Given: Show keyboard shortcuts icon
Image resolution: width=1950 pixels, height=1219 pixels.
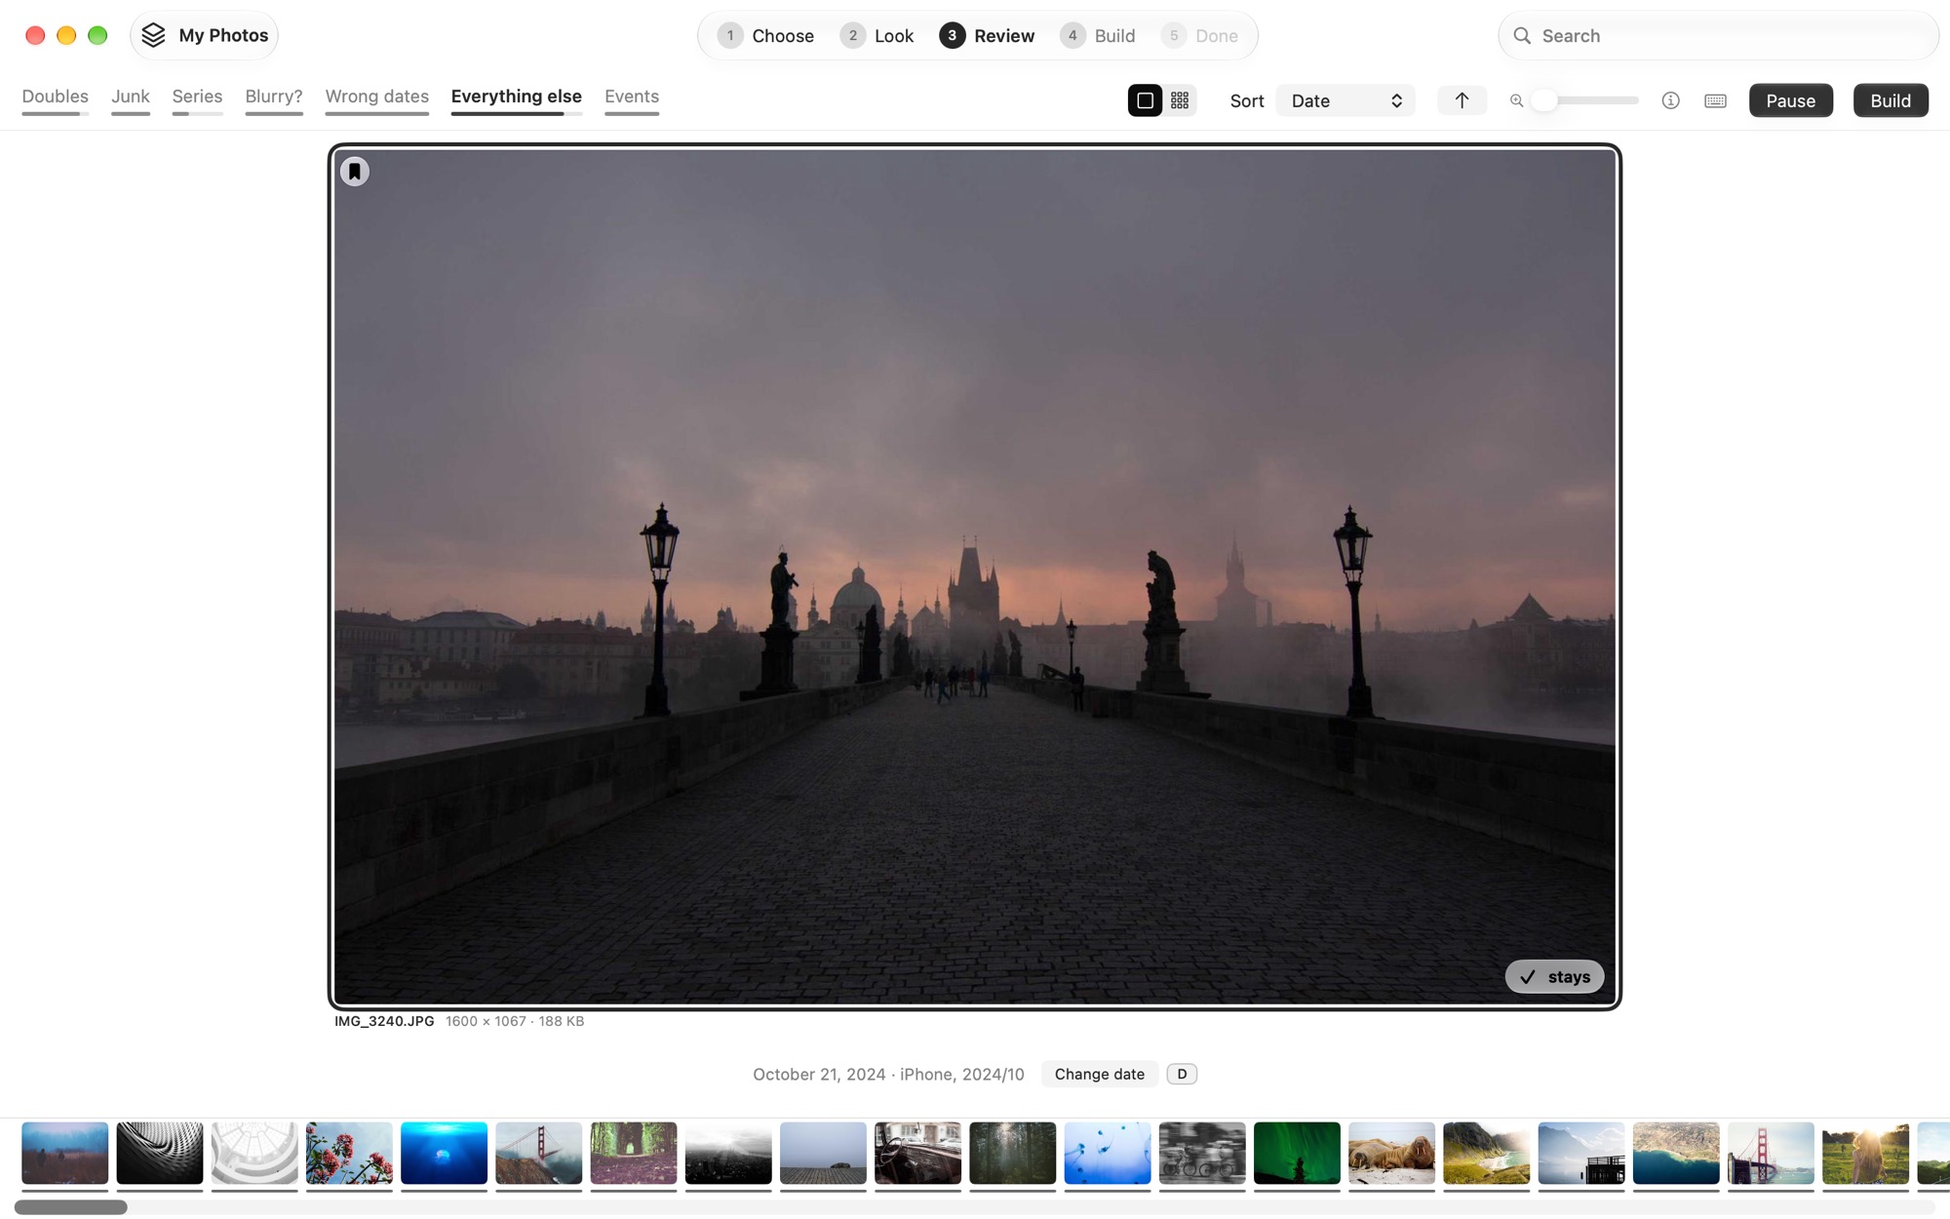Looking at the screenshot, I should [1715, 100].
